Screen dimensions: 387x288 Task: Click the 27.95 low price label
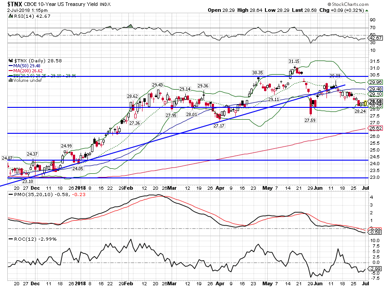click(x=171, y=116)
